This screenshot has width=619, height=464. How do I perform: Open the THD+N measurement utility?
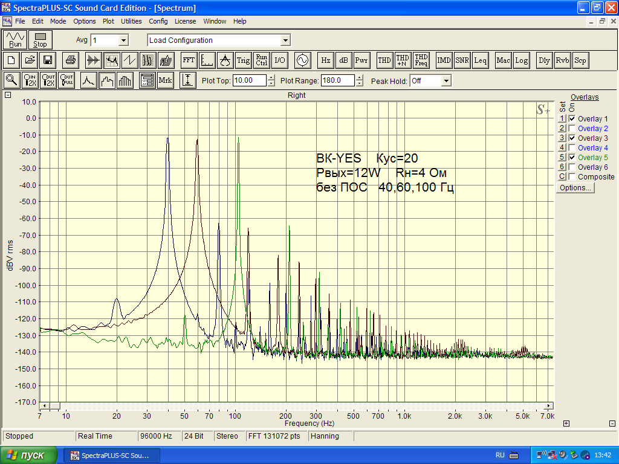click(402, 60)
